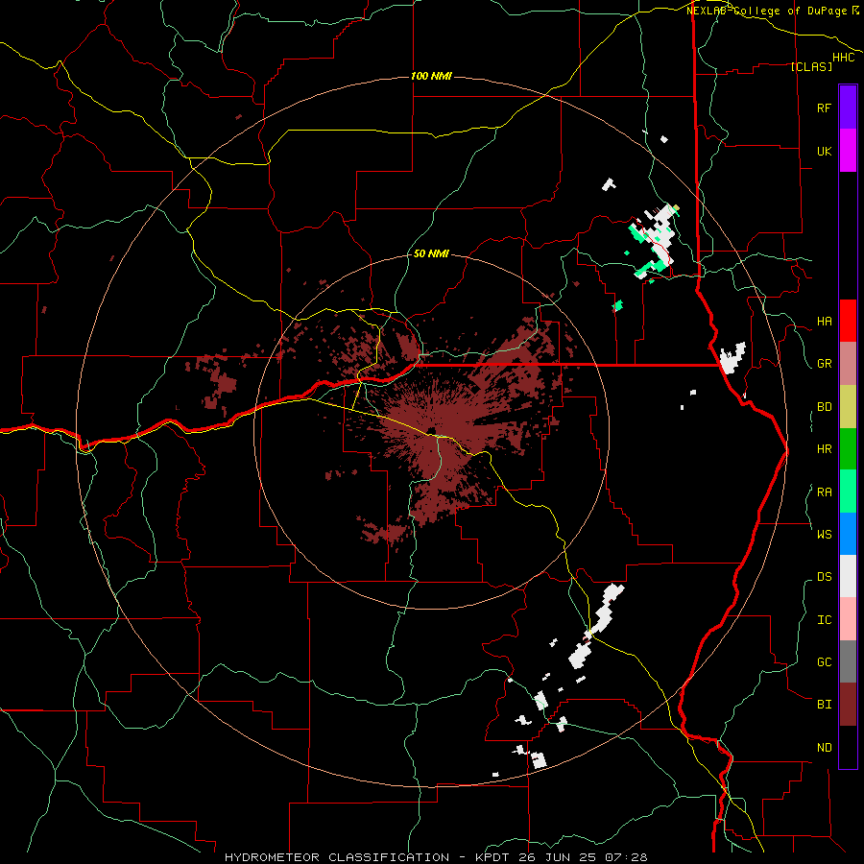Click the ND black legend swatch
The height and width of the screenshot is (864, 864).
click(848, 747)
